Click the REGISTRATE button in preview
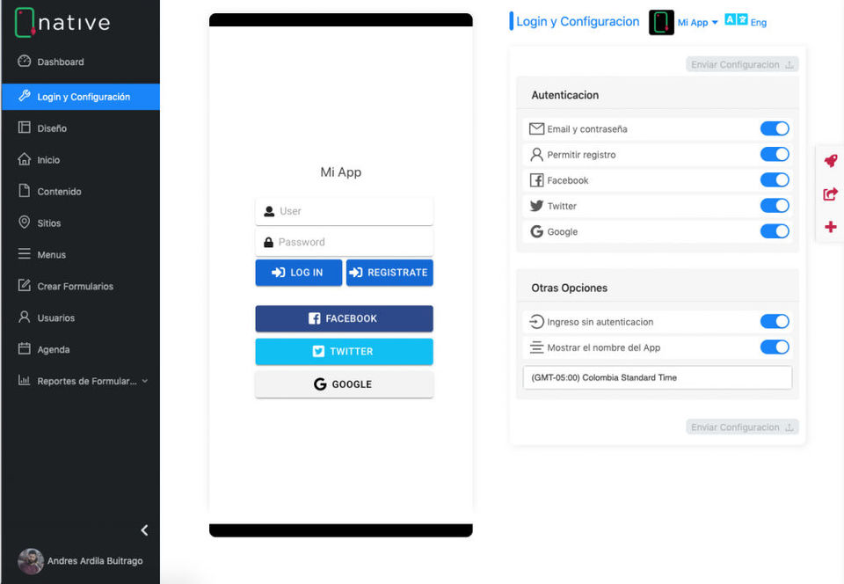 click(389, 273)
